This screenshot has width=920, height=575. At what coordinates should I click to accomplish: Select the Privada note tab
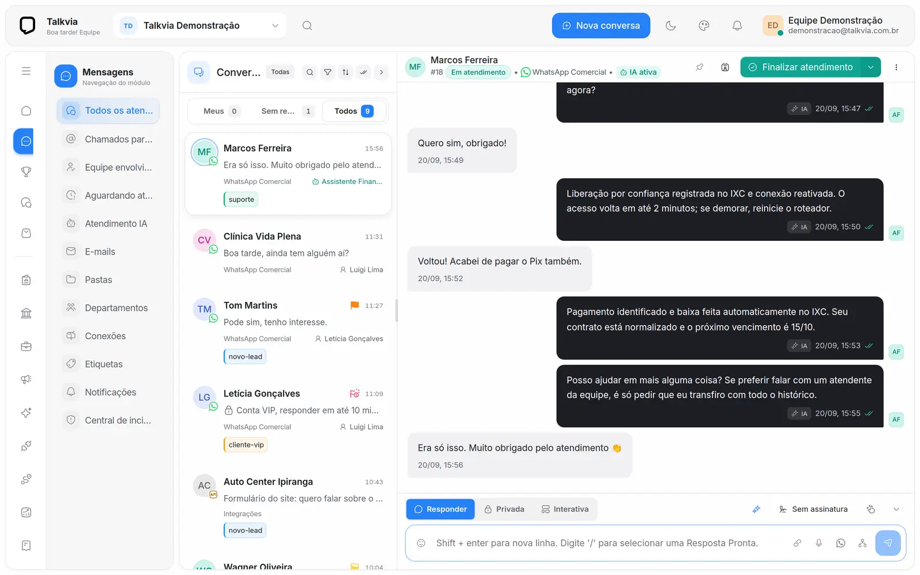pyautogui.click(x=504, y=509)
